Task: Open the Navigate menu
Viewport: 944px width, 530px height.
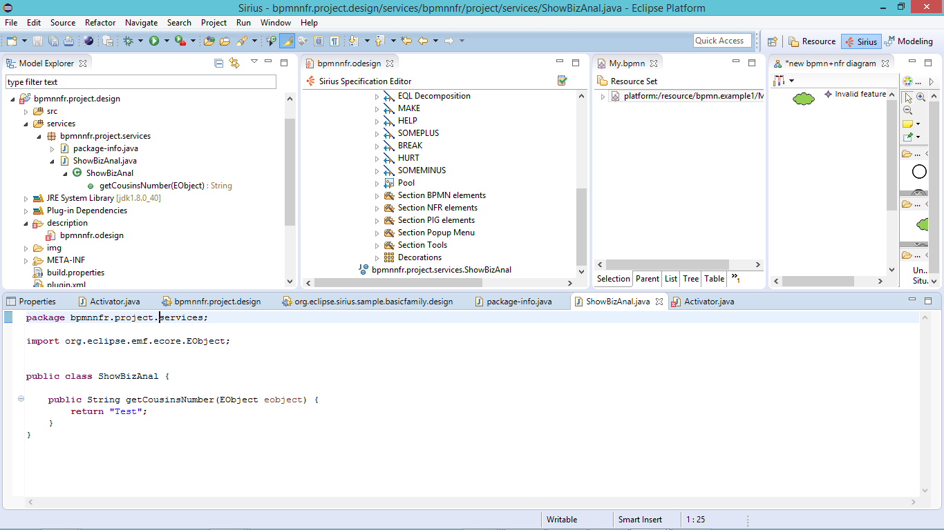Action: click(x=141, y=23)
